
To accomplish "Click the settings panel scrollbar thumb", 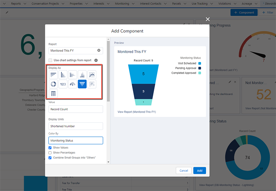I will 108,71.
